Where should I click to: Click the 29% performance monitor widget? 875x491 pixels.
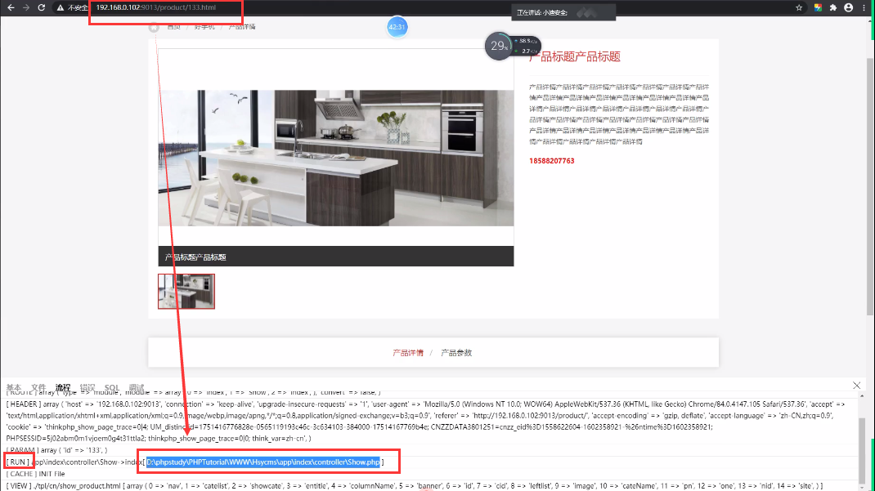pos(499,47)
